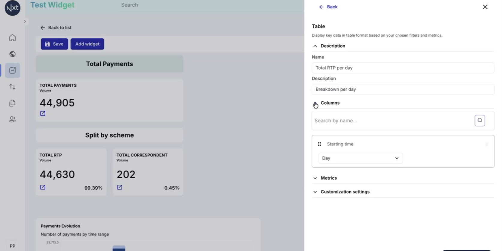
Task: Click the Name field 'Total RTP per day'
Action: [x=403, y=68]
